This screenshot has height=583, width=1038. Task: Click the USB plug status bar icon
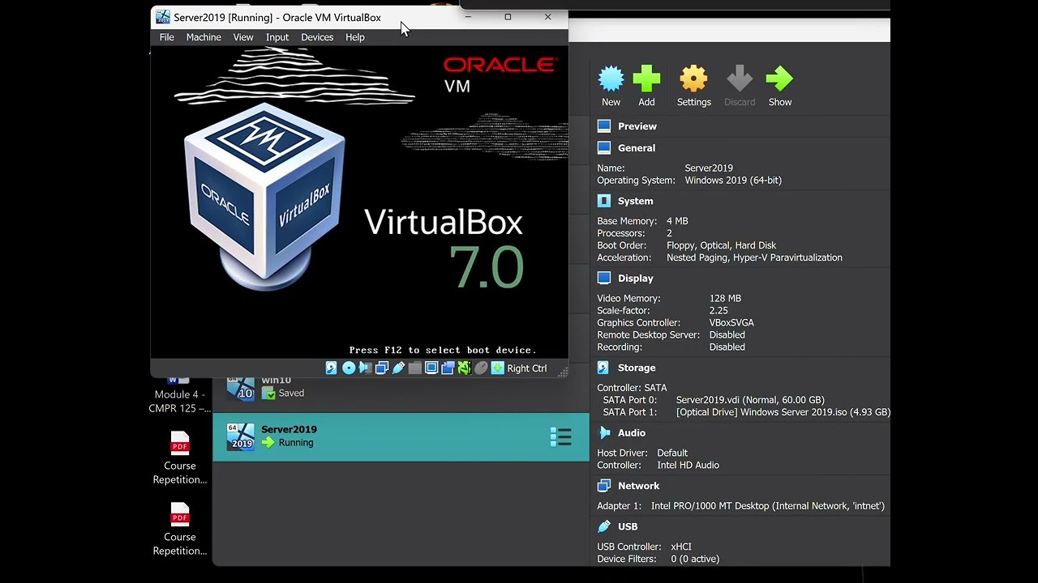pos(399,368)
